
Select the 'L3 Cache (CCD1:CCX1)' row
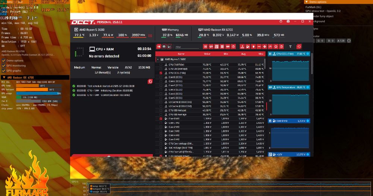click(x=210, y=102)
